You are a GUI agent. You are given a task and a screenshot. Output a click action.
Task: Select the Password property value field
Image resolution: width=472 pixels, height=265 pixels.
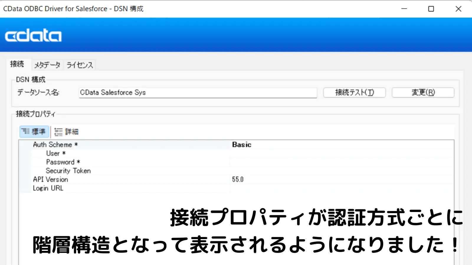(x=342, y=162)
